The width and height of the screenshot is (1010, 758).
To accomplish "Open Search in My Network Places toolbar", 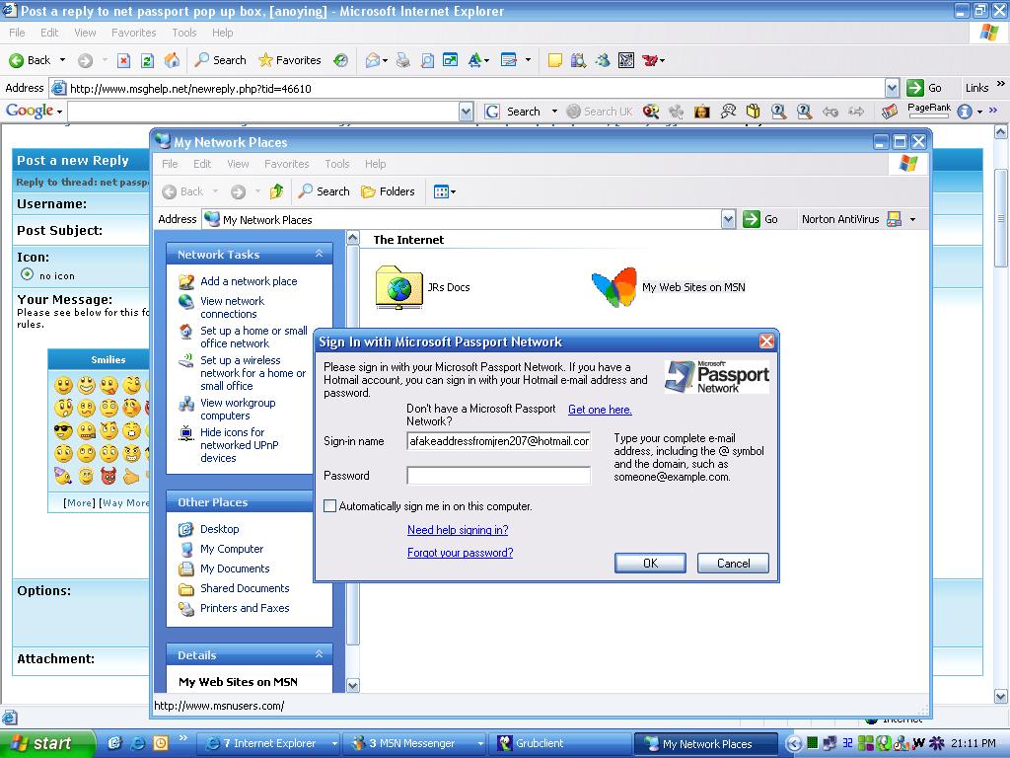I will pos(325,191).
